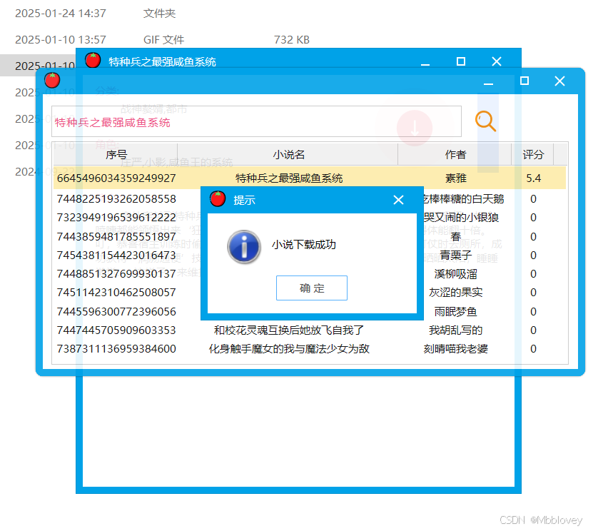593x531 pixels.
Task: Close the back 特种兵之最强咸鱼系统 window
Action: pyautogui.click(x=497, y=61)
